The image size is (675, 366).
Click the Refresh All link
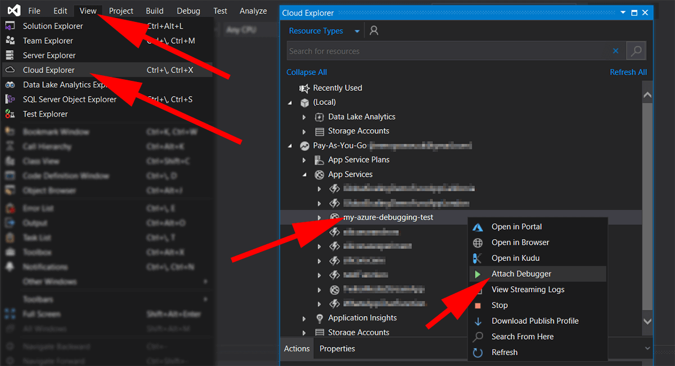click(x=628, y=72)
